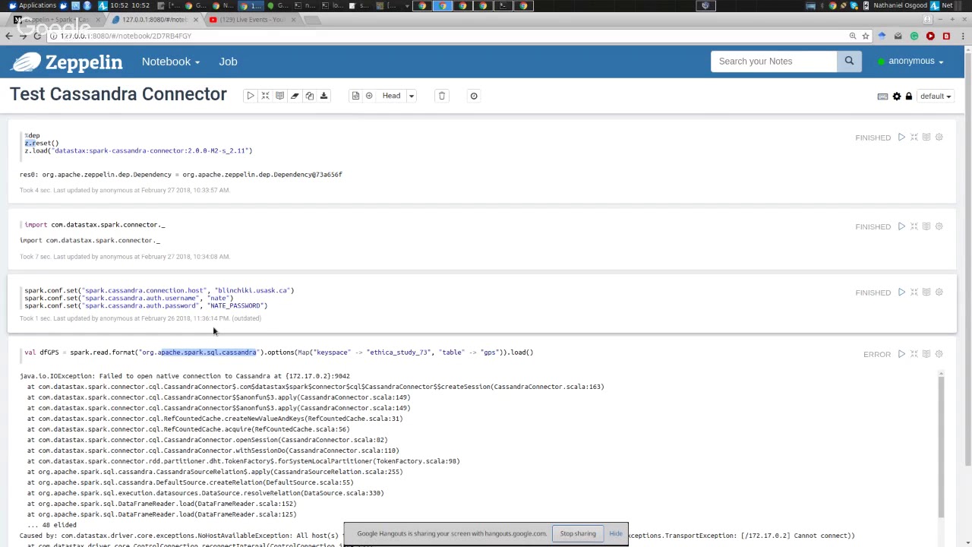Image resolution: width=972 pixels, height=547 pixels.
Task: Click Nathaniel Osgood user in top panel
Action: (x=900, y=5)
